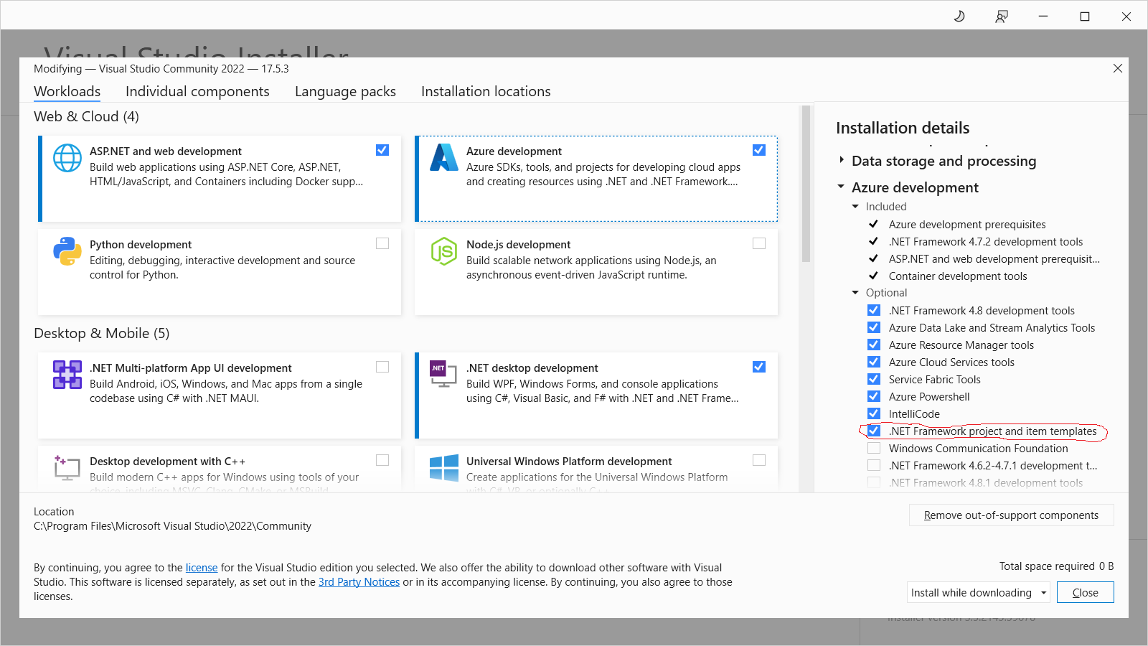
Task: Click the .NET Multi-platform App UI icon
Action: point(67,375)
